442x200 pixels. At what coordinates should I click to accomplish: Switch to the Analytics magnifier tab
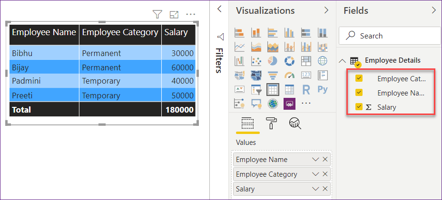(x=295, y=123)
